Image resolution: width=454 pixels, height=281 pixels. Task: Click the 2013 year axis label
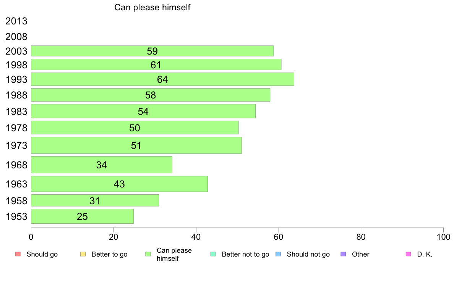(16, 21)
